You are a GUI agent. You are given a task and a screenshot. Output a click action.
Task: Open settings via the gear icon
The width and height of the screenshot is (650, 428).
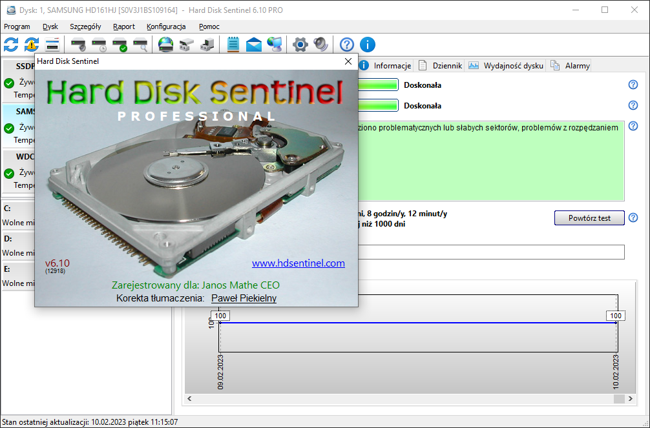pos(300,45)
